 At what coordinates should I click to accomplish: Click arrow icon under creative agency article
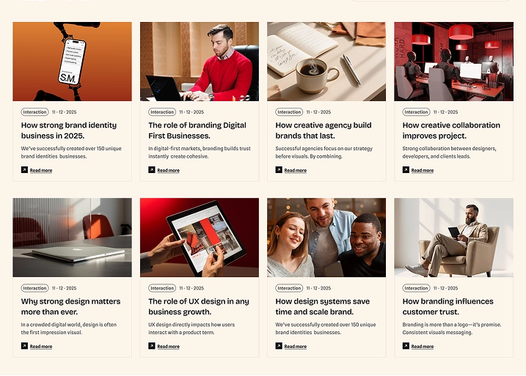279,170
